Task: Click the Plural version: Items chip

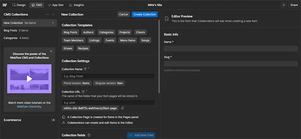Action: point(77,83)
